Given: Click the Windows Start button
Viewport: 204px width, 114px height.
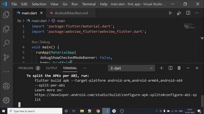Looking at the screenshot, I should coord(4,111).
